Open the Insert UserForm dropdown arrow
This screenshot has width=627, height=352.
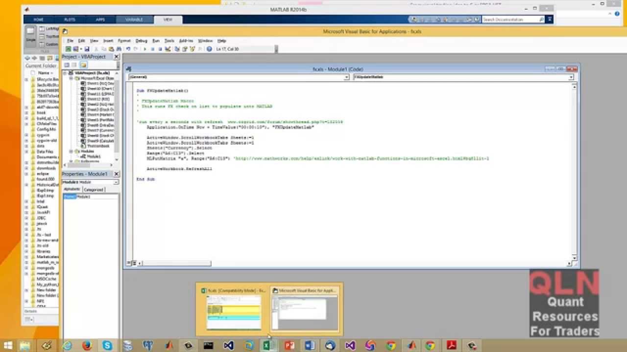81,49
